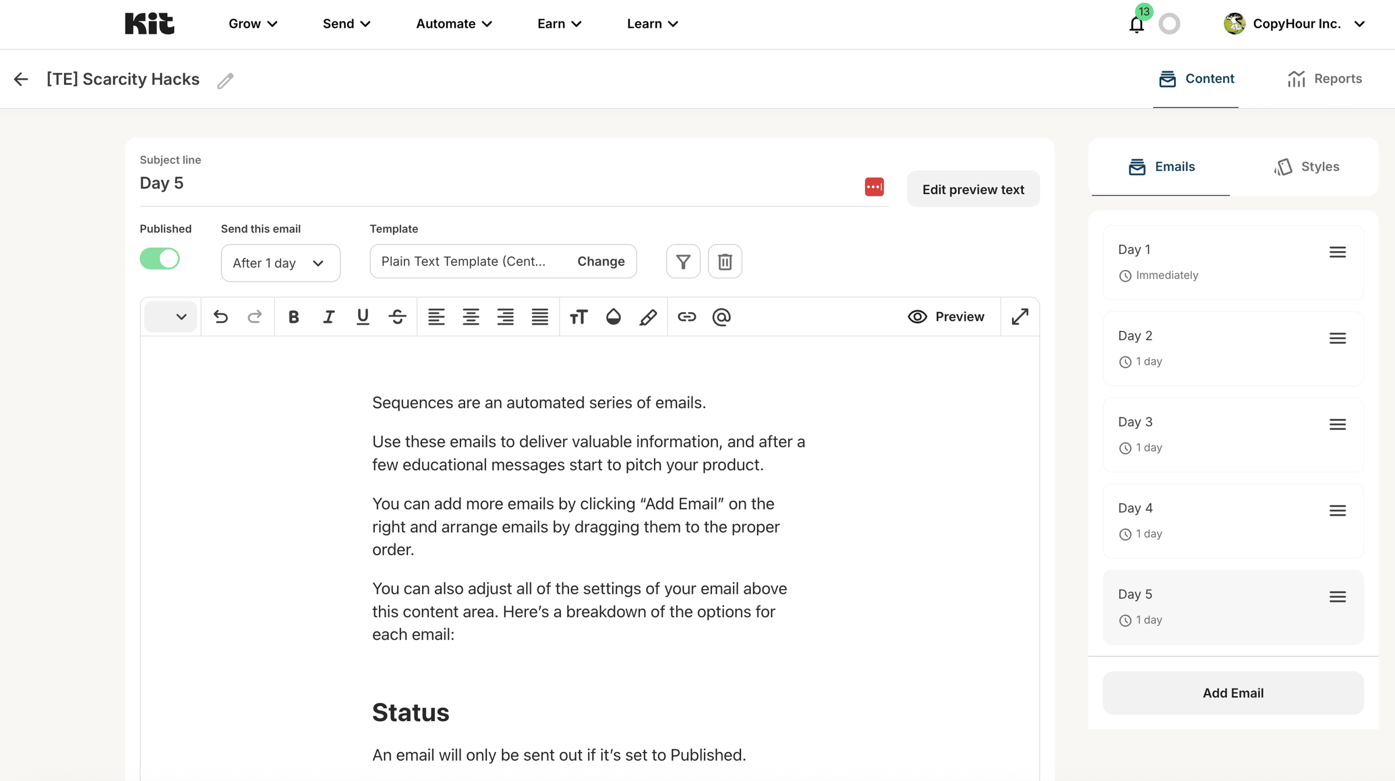Open the Day 2 email
The height and width of the screenshot is (781, 1395).
(x=1233, y=349)
